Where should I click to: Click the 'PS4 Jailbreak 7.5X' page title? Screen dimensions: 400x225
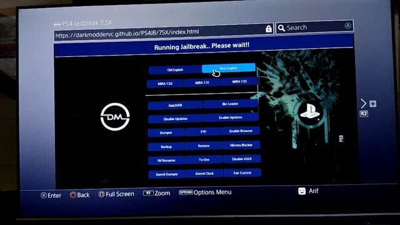pyautogui.click(x=87, y=23)
